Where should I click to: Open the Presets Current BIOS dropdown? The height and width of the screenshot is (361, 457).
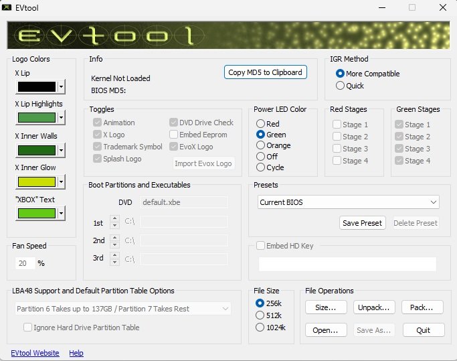(x=349, y=202)
